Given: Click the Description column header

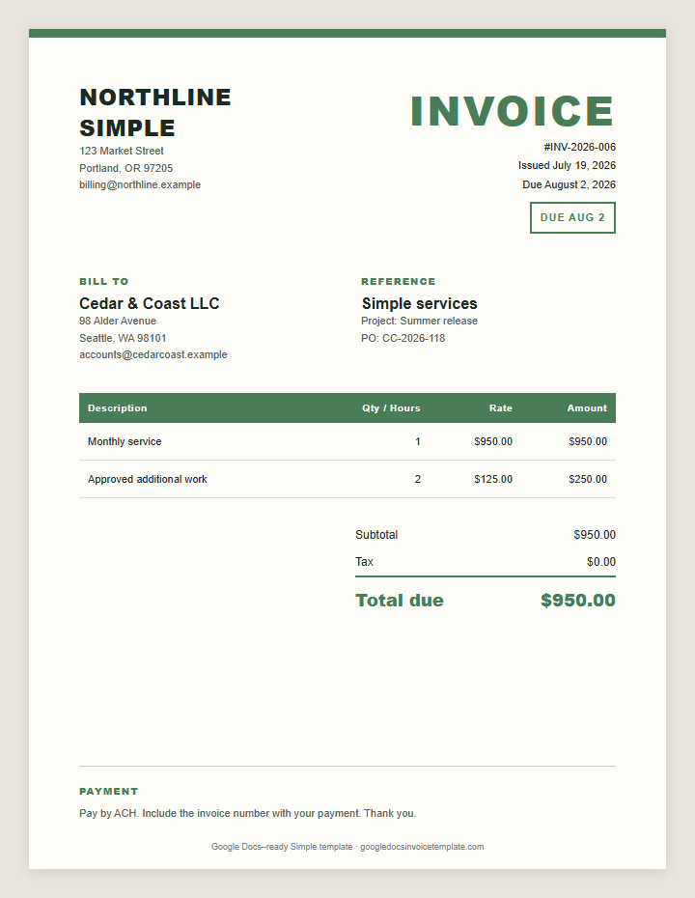Looking at the screenshot, I should [118, 407].
